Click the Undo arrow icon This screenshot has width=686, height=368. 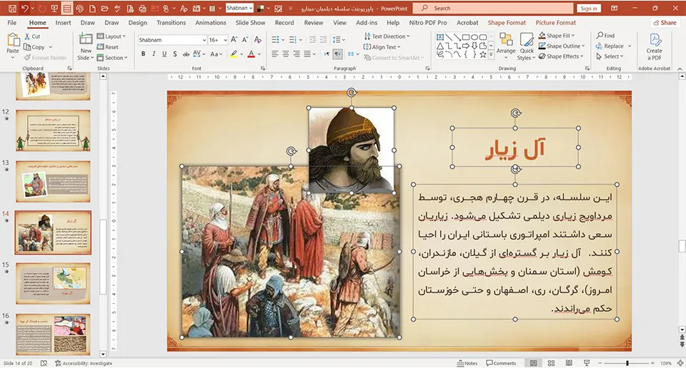point(25,9)
